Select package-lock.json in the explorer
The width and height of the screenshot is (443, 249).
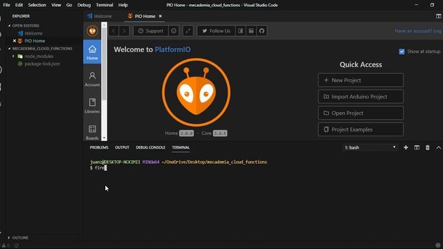pyautogui.click(x=42, y=64)
